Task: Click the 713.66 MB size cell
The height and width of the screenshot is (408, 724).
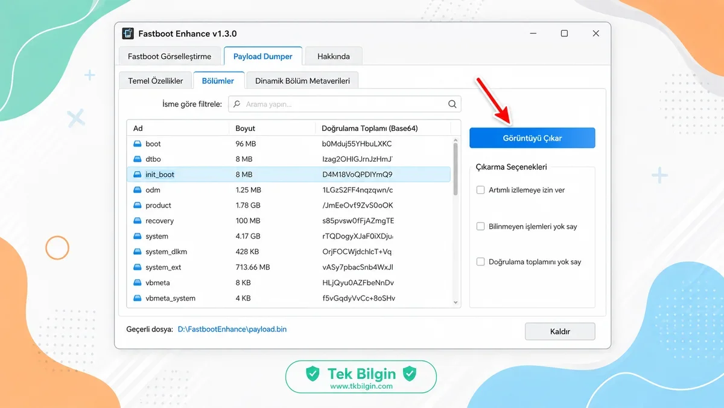Action: tap(253, 267)
